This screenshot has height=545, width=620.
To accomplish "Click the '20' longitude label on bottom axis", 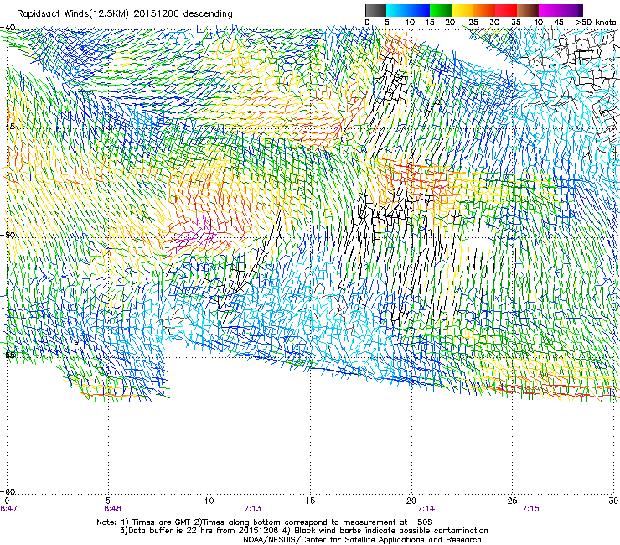I will coord(411,501).
